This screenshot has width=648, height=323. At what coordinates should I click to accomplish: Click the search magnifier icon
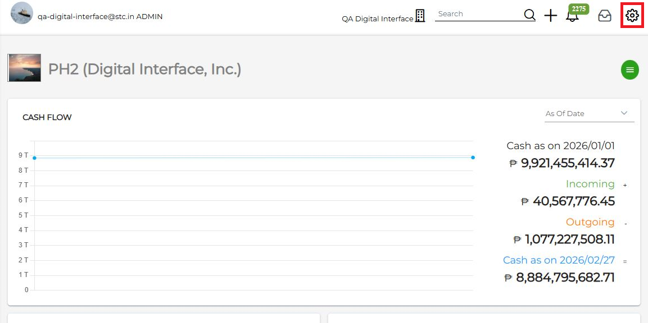[529, 15]
